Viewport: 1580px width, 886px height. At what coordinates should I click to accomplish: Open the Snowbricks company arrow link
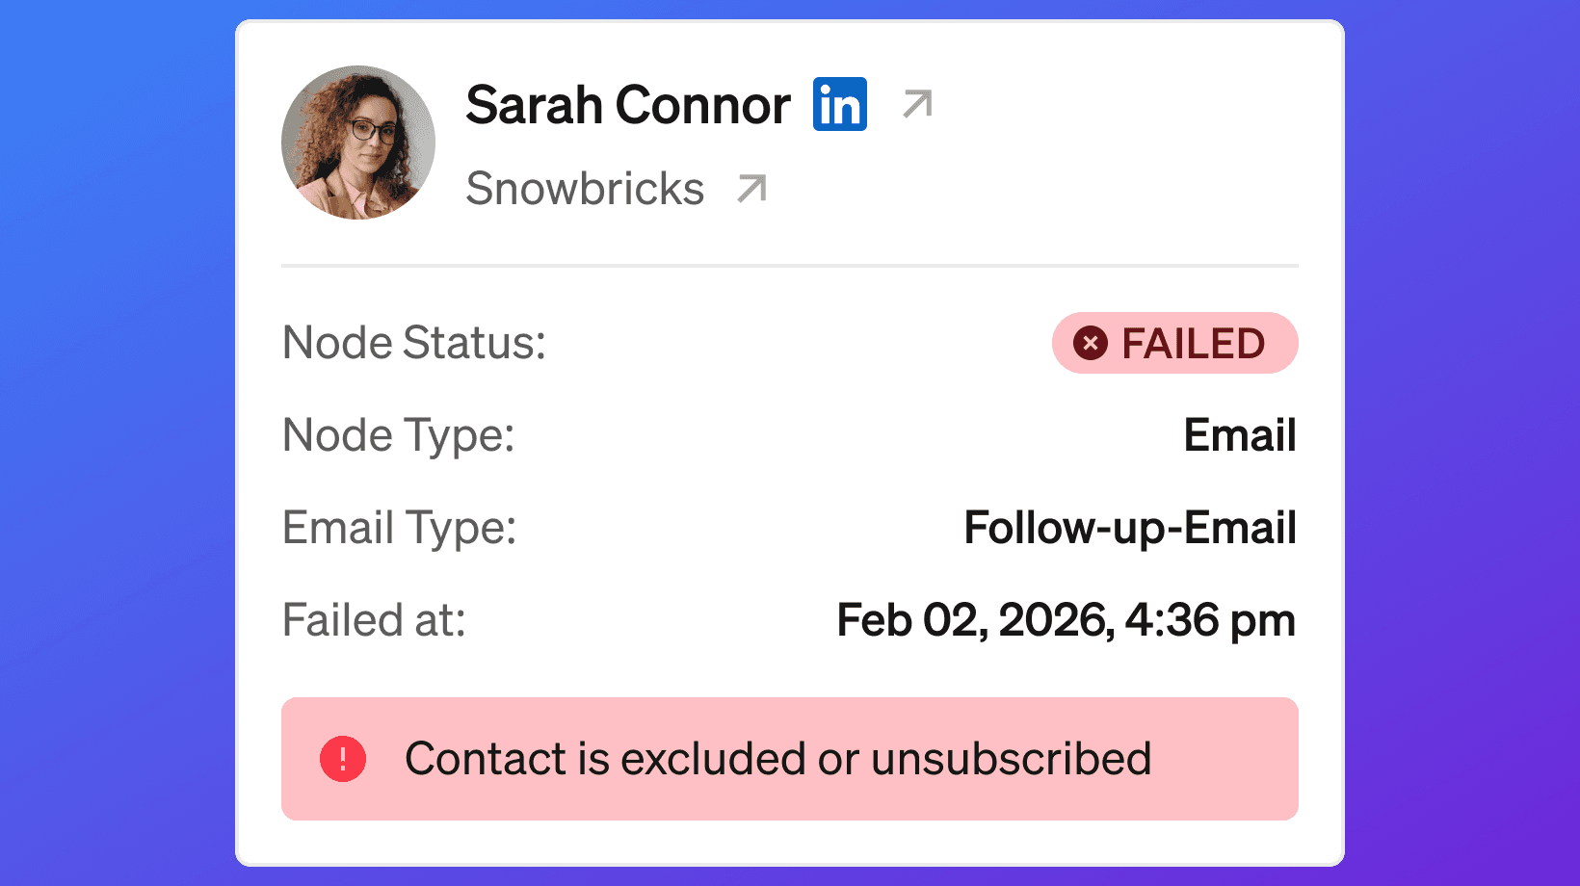[x=751, y=188]
